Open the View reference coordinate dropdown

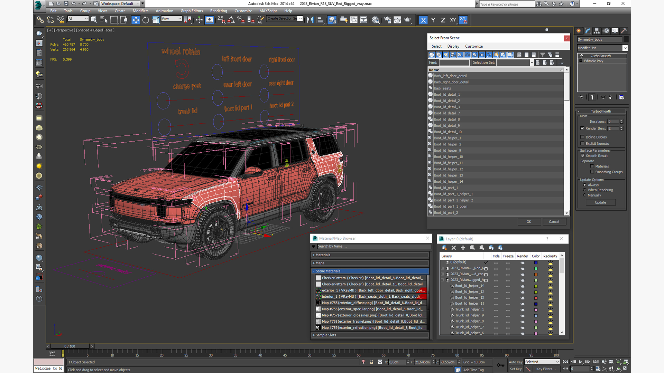pyautogui.click(x=171, y=19)
